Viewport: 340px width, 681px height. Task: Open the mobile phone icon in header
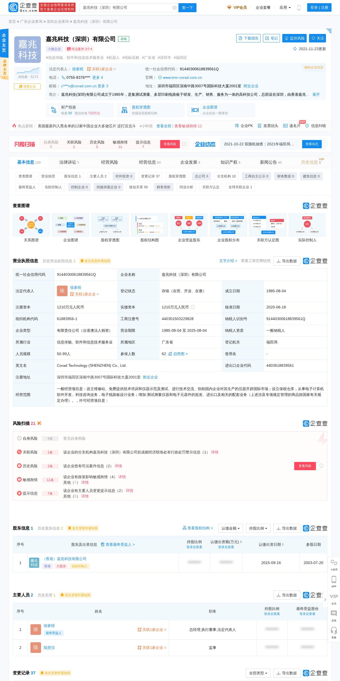[x=299, y=8]
